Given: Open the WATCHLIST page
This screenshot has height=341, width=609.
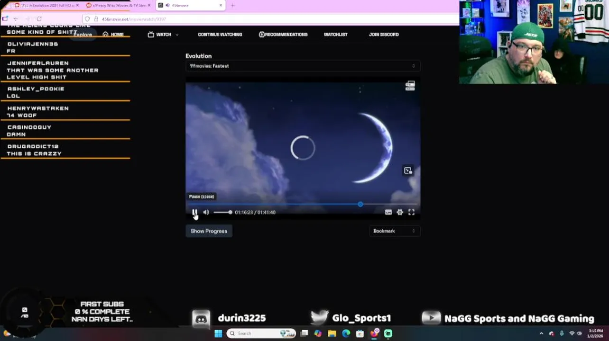Looking at the screenshot, I should click(335, 34).
